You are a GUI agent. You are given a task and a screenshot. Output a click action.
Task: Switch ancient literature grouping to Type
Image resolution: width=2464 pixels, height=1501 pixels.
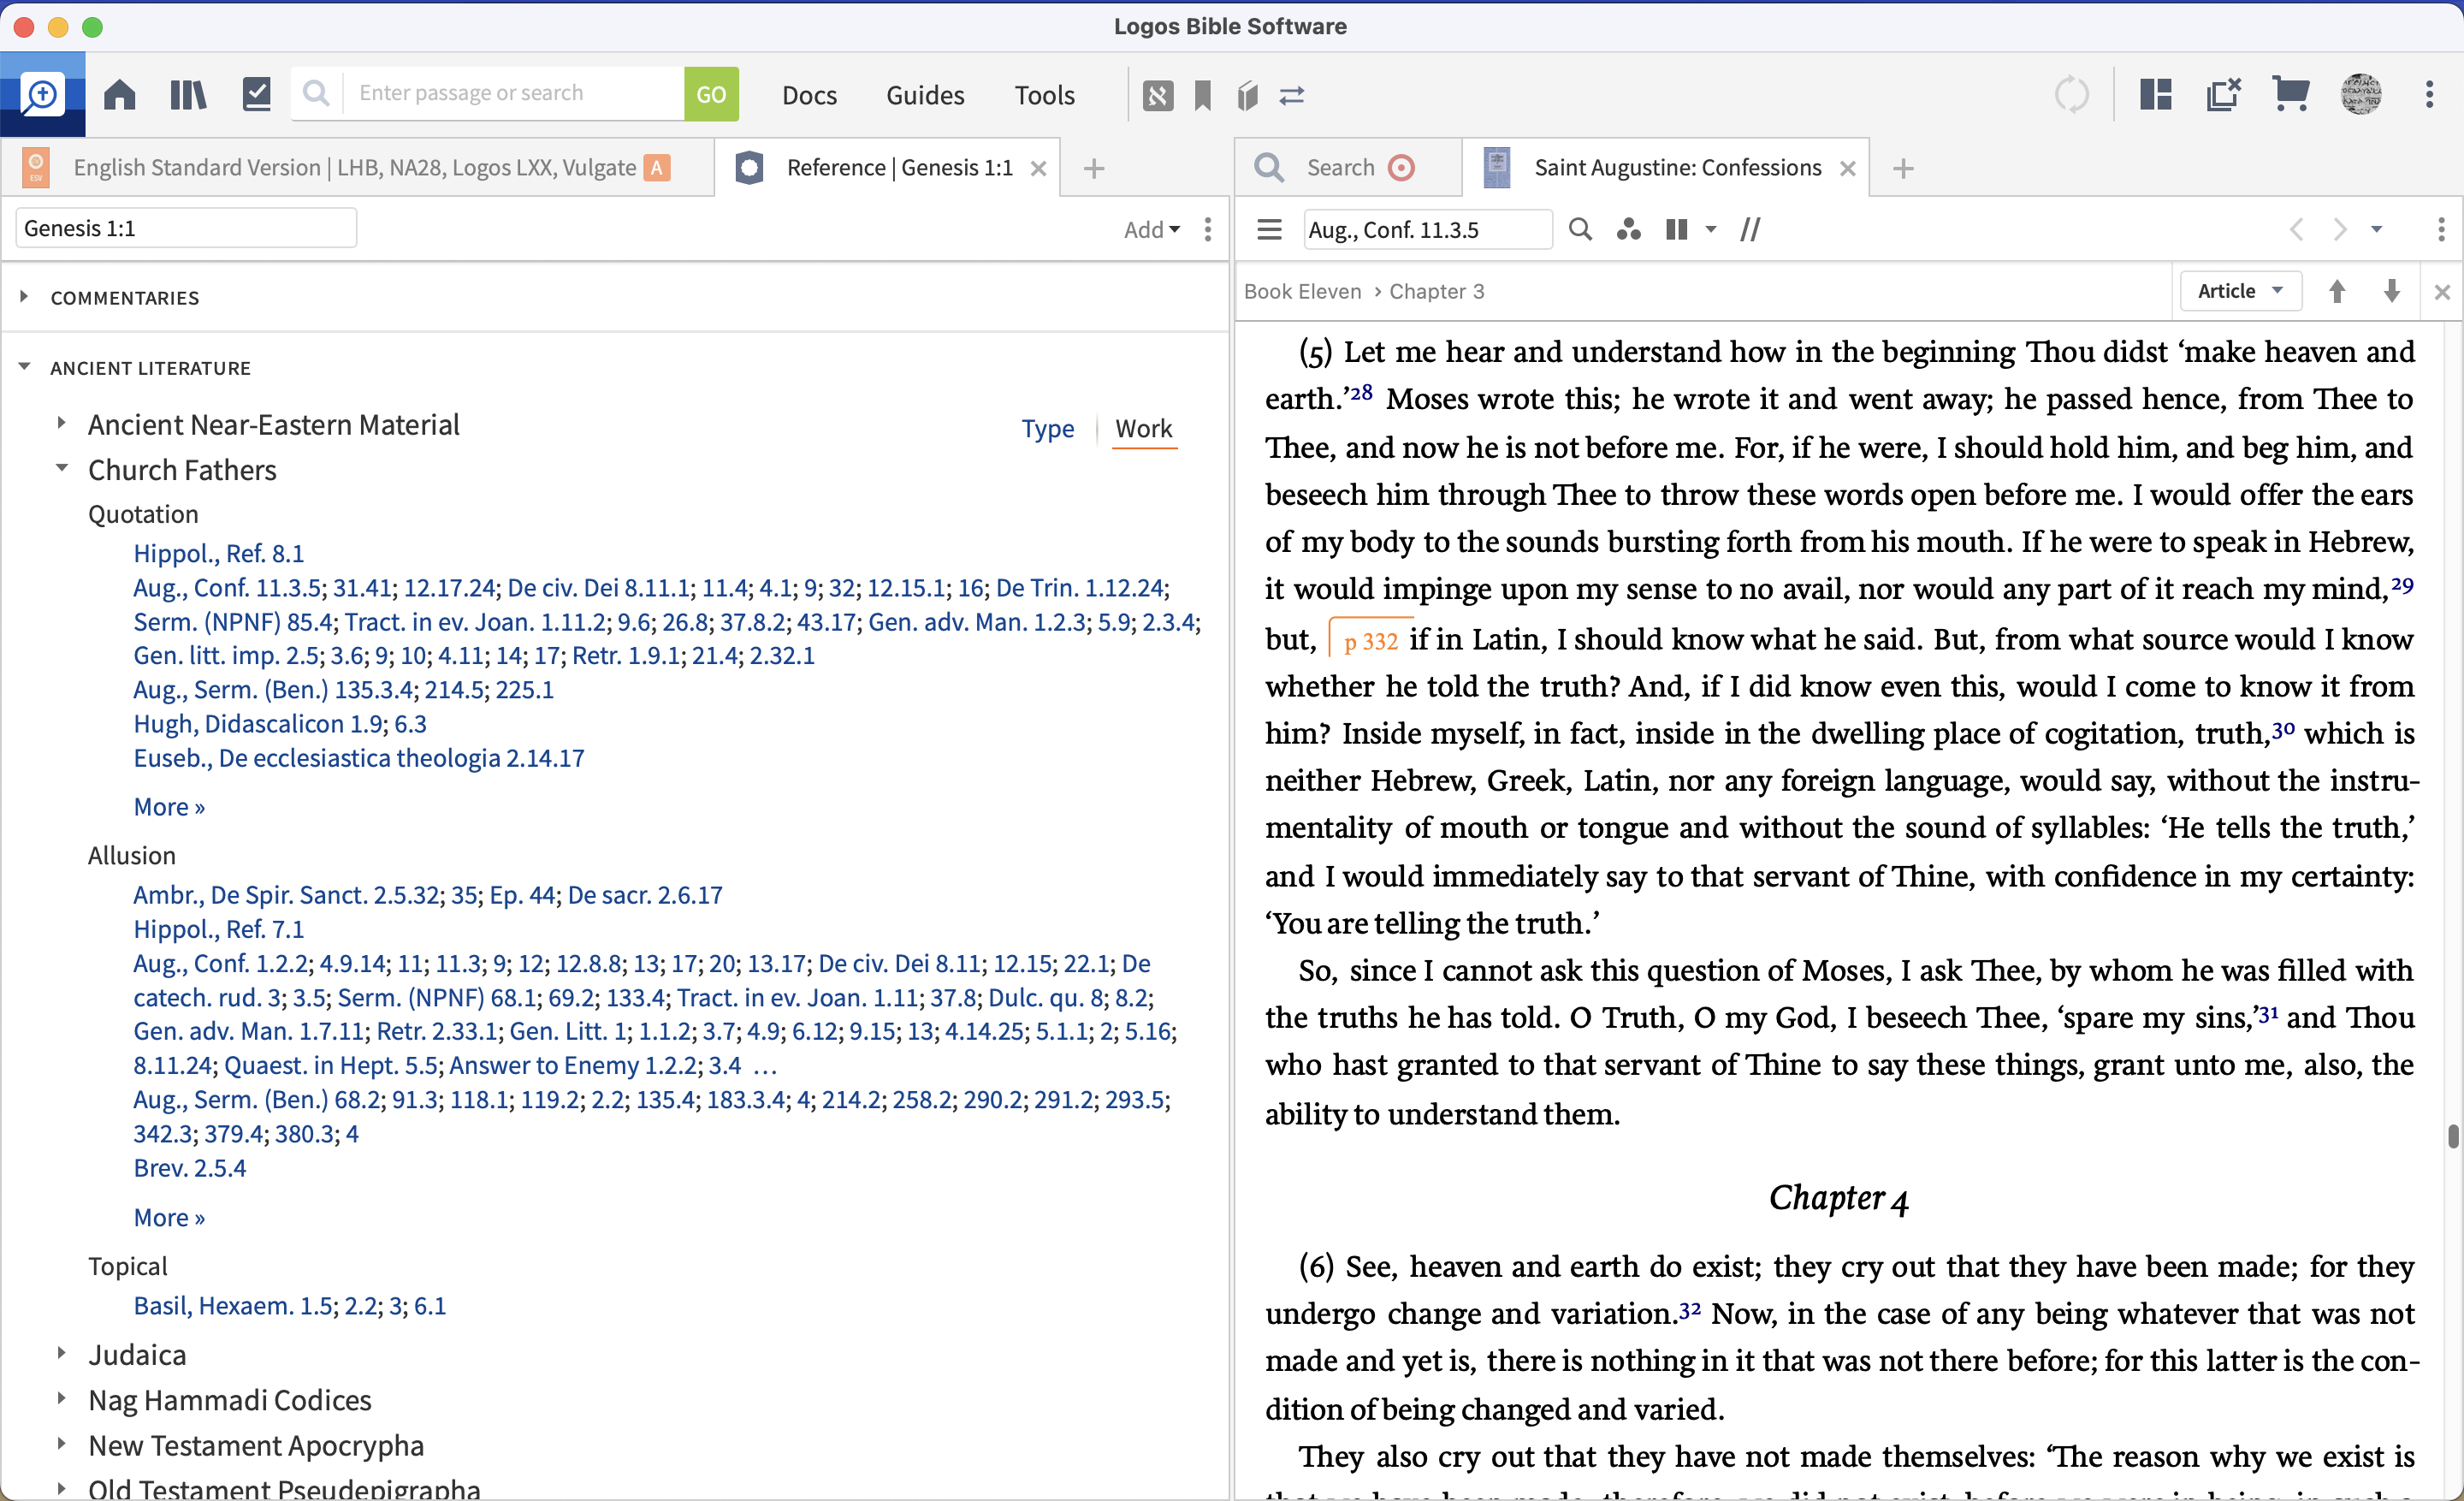tap(1047, 429)
